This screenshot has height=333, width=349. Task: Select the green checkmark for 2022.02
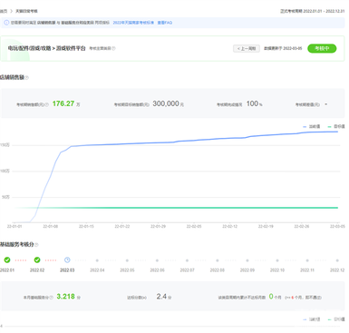[37, 260]
